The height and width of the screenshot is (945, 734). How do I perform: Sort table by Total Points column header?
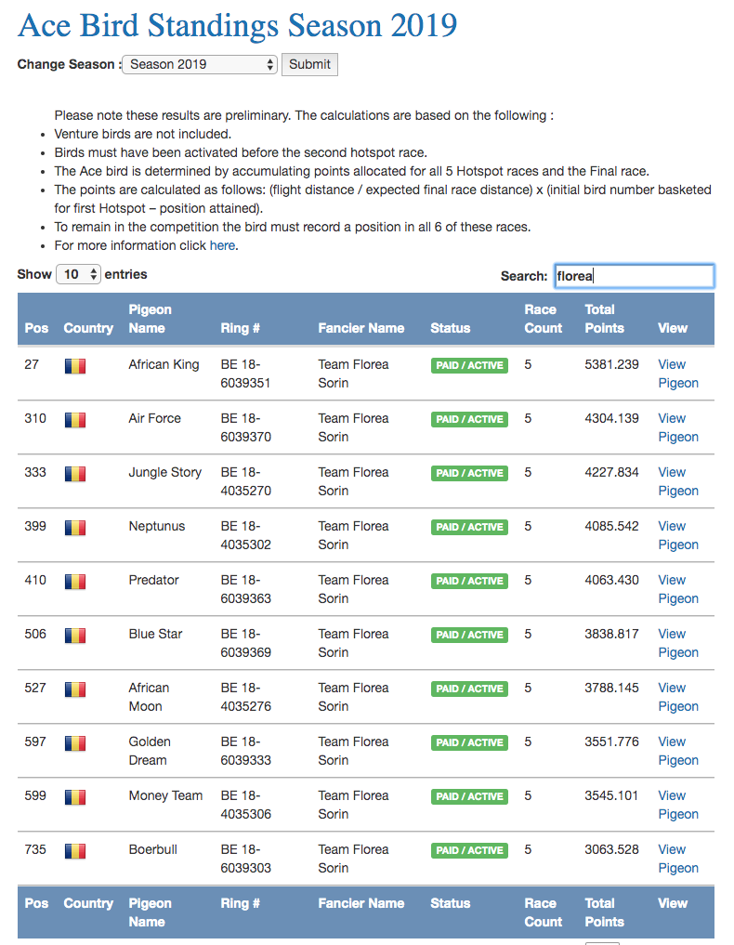click(x=605, y=319)
